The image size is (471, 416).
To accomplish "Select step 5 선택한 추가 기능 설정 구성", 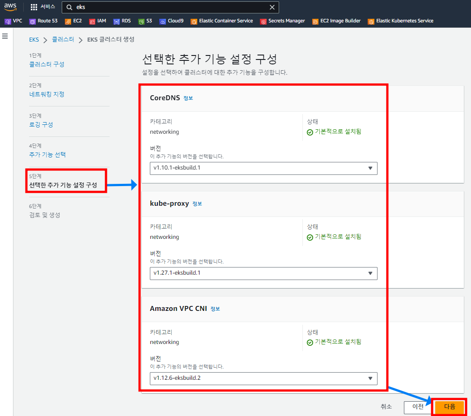I will tap(63, 185).
